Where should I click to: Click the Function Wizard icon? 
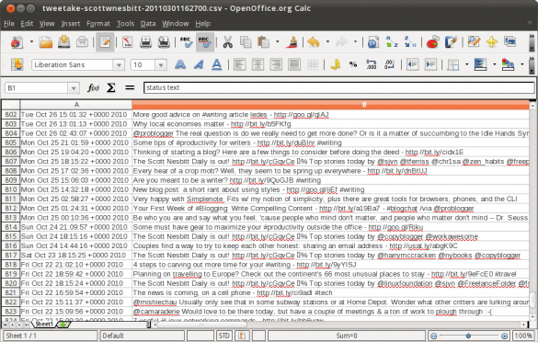pos(93,88)
